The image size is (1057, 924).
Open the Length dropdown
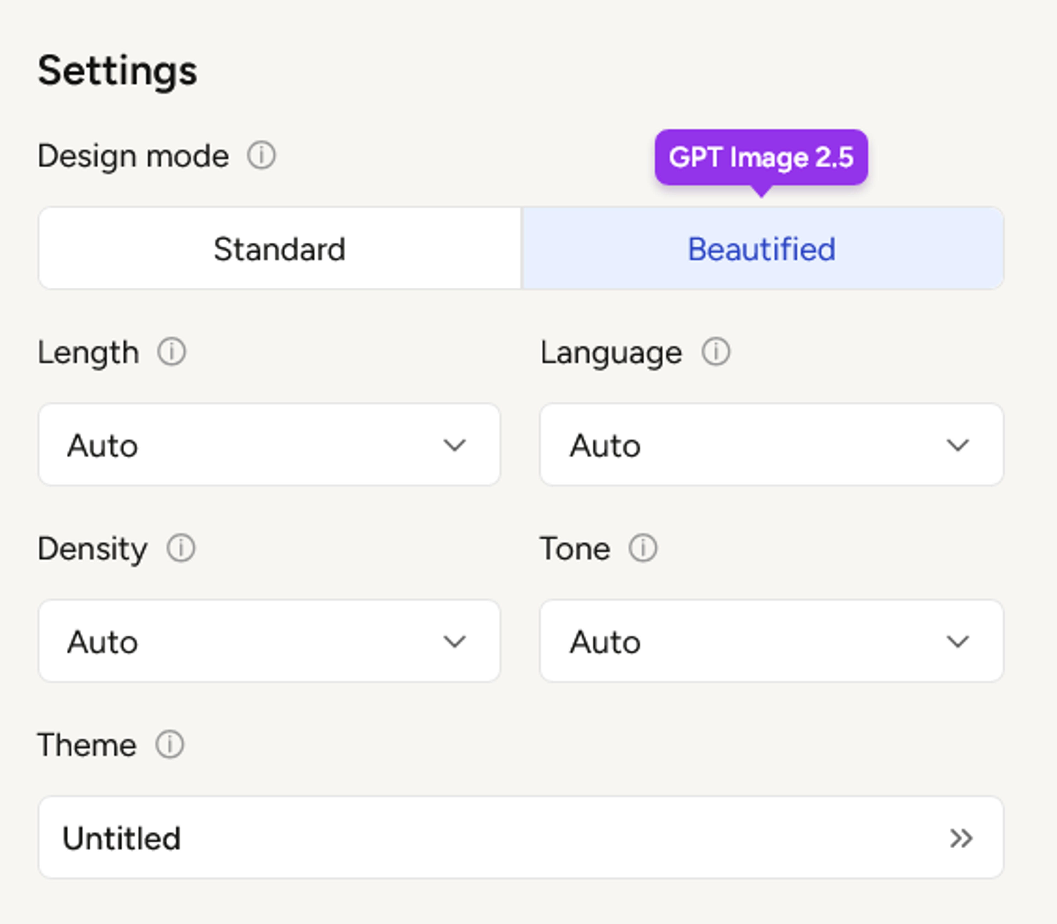pos(269,445)
